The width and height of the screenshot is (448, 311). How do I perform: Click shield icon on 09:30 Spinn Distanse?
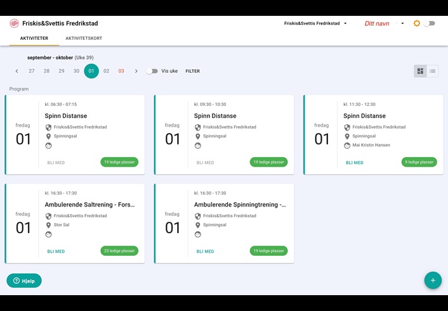(198, 127)
